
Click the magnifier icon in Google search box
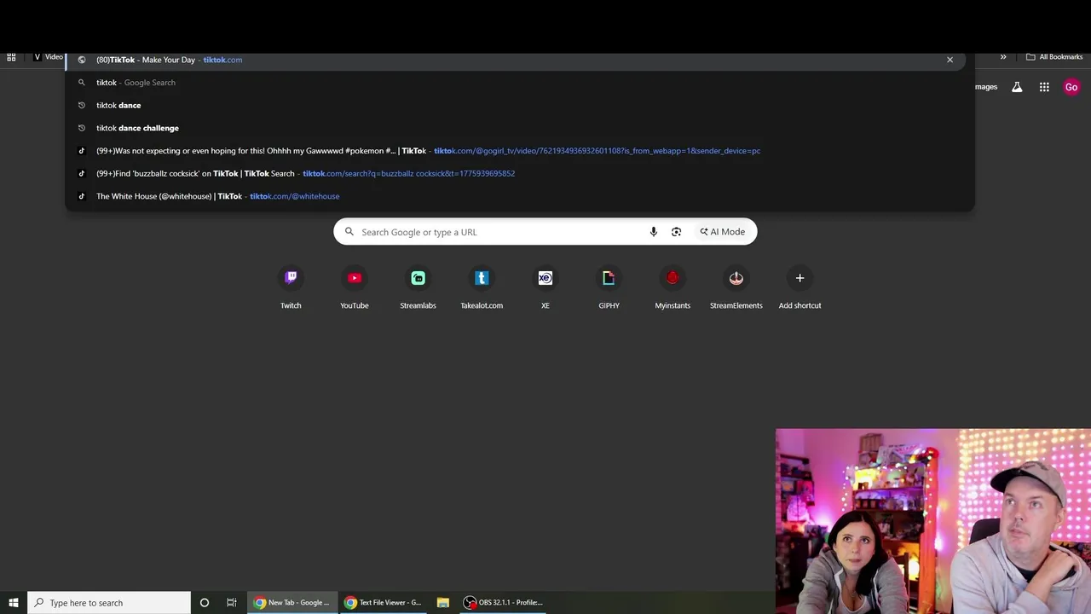pyautogui.click(x=349, y=232)
